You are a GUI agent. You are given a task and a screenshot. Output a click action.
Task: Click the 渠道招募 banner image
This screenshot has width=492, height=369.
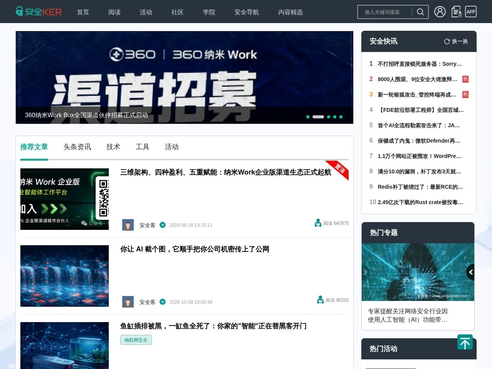pyautogui.click(x=184, y=77)
